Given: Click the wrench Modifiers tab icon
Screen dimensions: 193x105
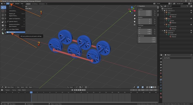Looking at the screenshot, I should (x=161, y=80).
